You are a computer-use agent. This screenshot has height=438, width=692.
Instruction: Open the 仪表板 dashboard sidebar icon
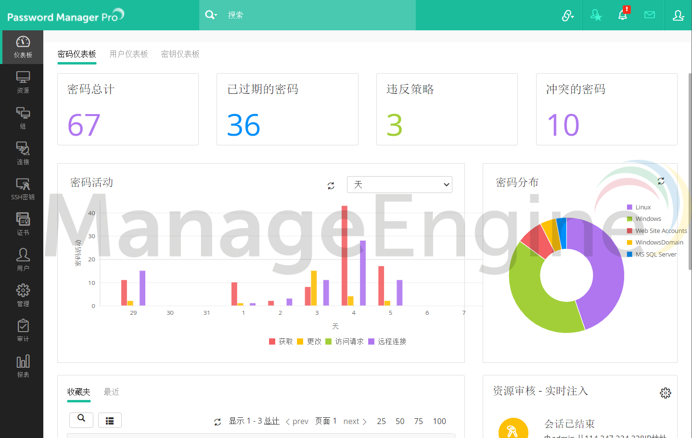click(x=23, y=47)
